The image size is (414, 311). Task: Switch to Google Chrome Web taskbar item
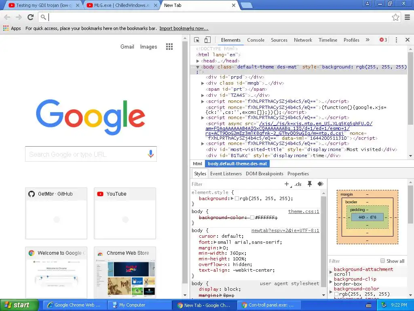(x=75, y=305)
